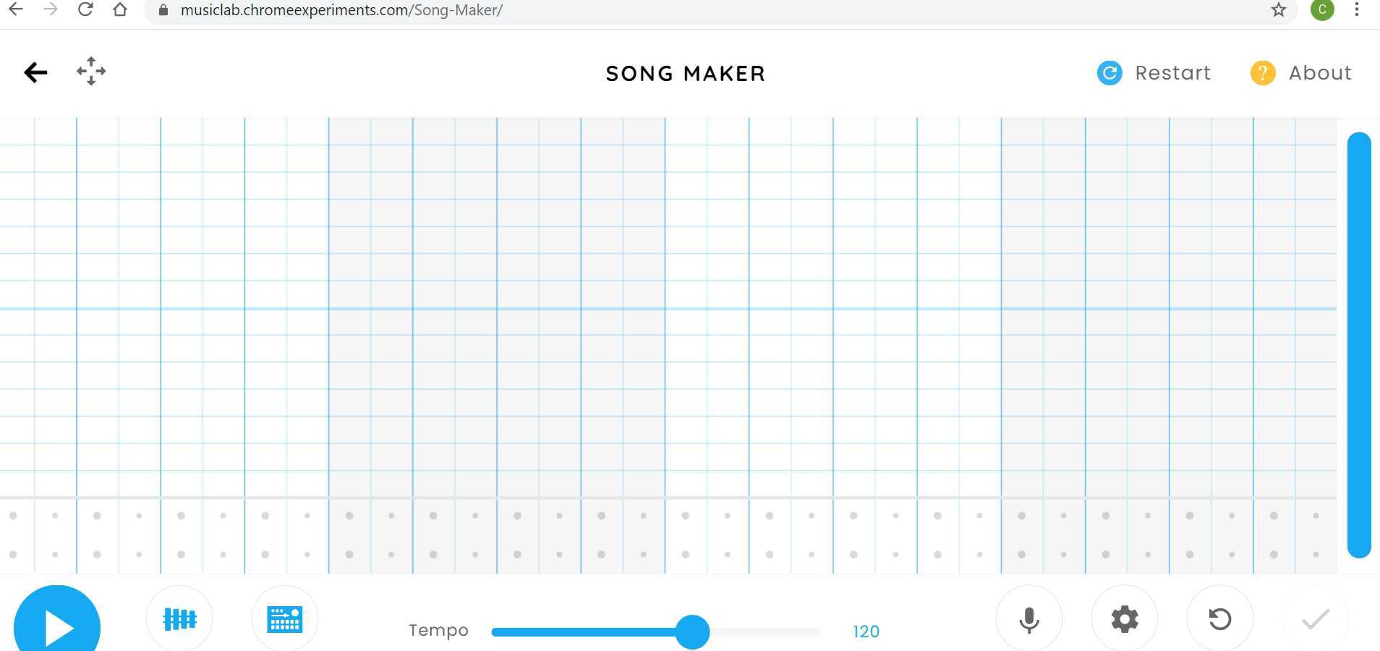Open the Restart option
The width and height of the screenshot is (1380, 651).
(x=1172, y=72)
